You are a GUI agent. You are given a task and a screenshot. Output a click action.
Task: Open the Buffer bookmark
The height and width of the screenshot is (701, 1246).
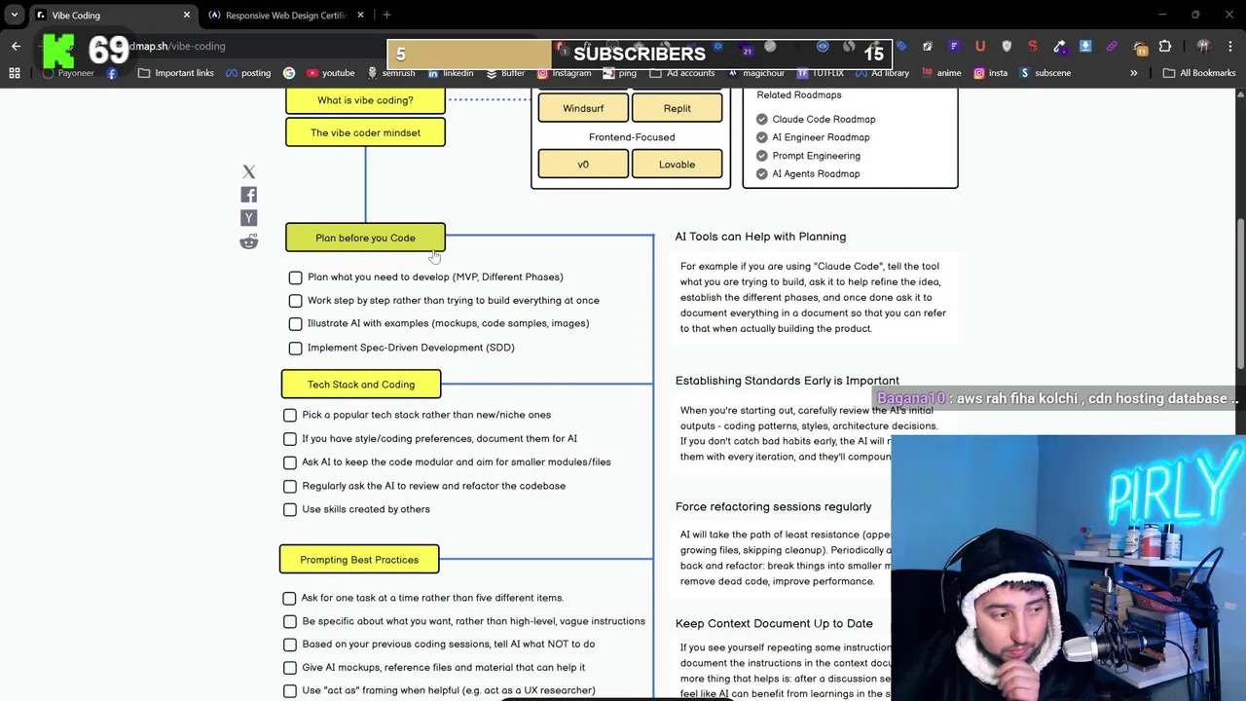(x=504, y=73)
